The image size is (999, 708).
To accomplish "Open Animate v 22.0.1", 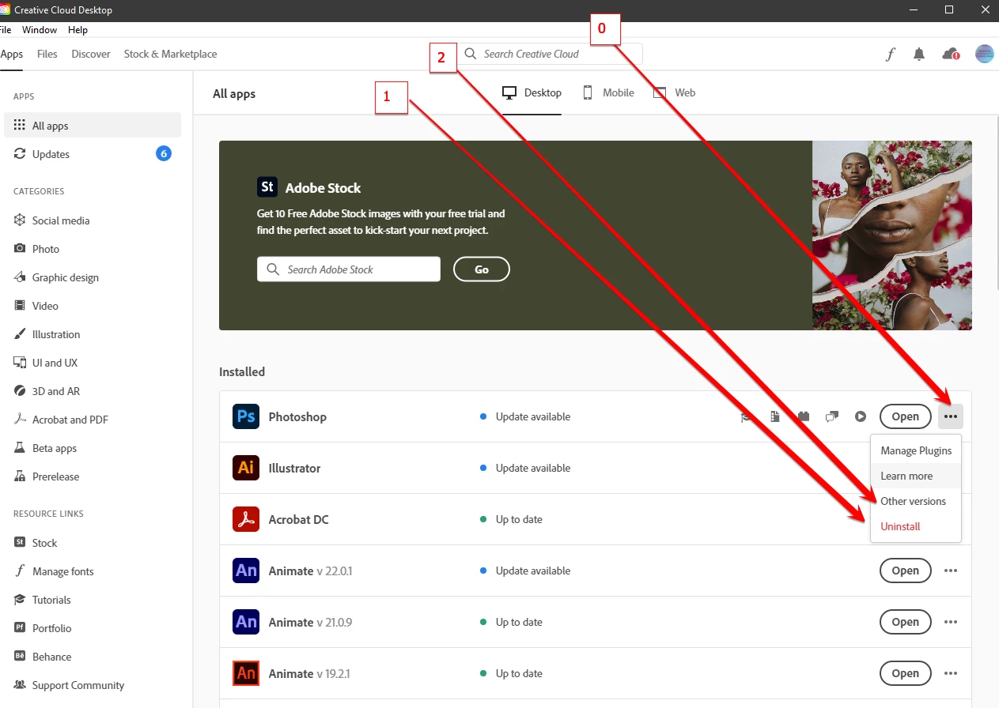I will 905,571.
